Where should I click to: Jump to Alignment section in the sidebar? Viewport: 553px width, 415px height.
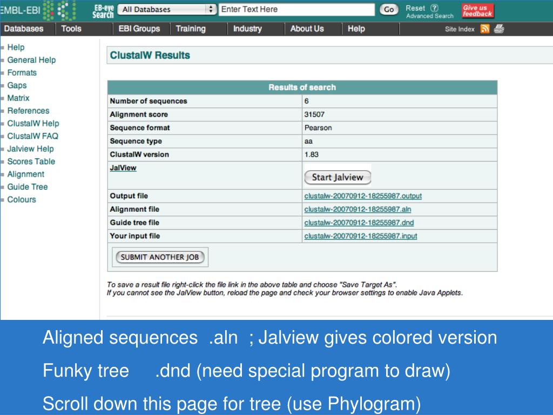pos(26,175)
